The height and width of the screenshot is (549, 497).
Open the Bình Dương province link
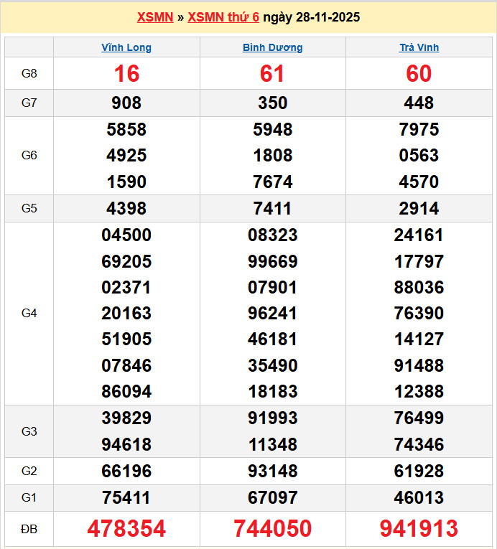click(272, 48)
